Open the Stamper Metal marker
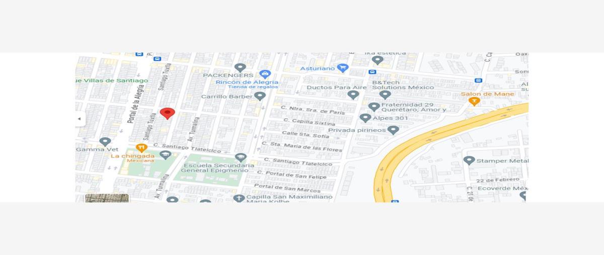The height and width of the screenshot is (255, 604). [x=469, y=160]
